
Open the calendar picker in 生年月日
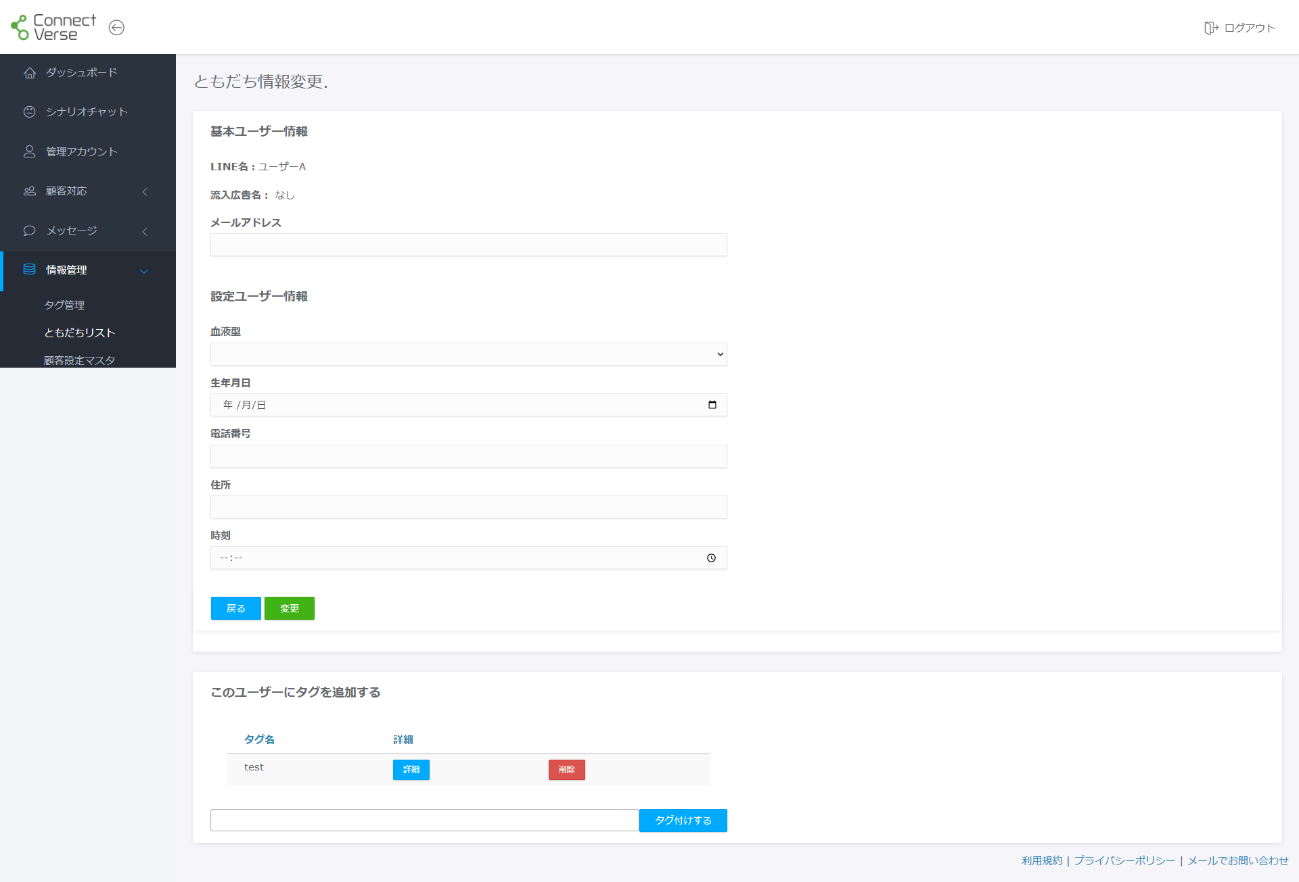[x=712, y=405]
